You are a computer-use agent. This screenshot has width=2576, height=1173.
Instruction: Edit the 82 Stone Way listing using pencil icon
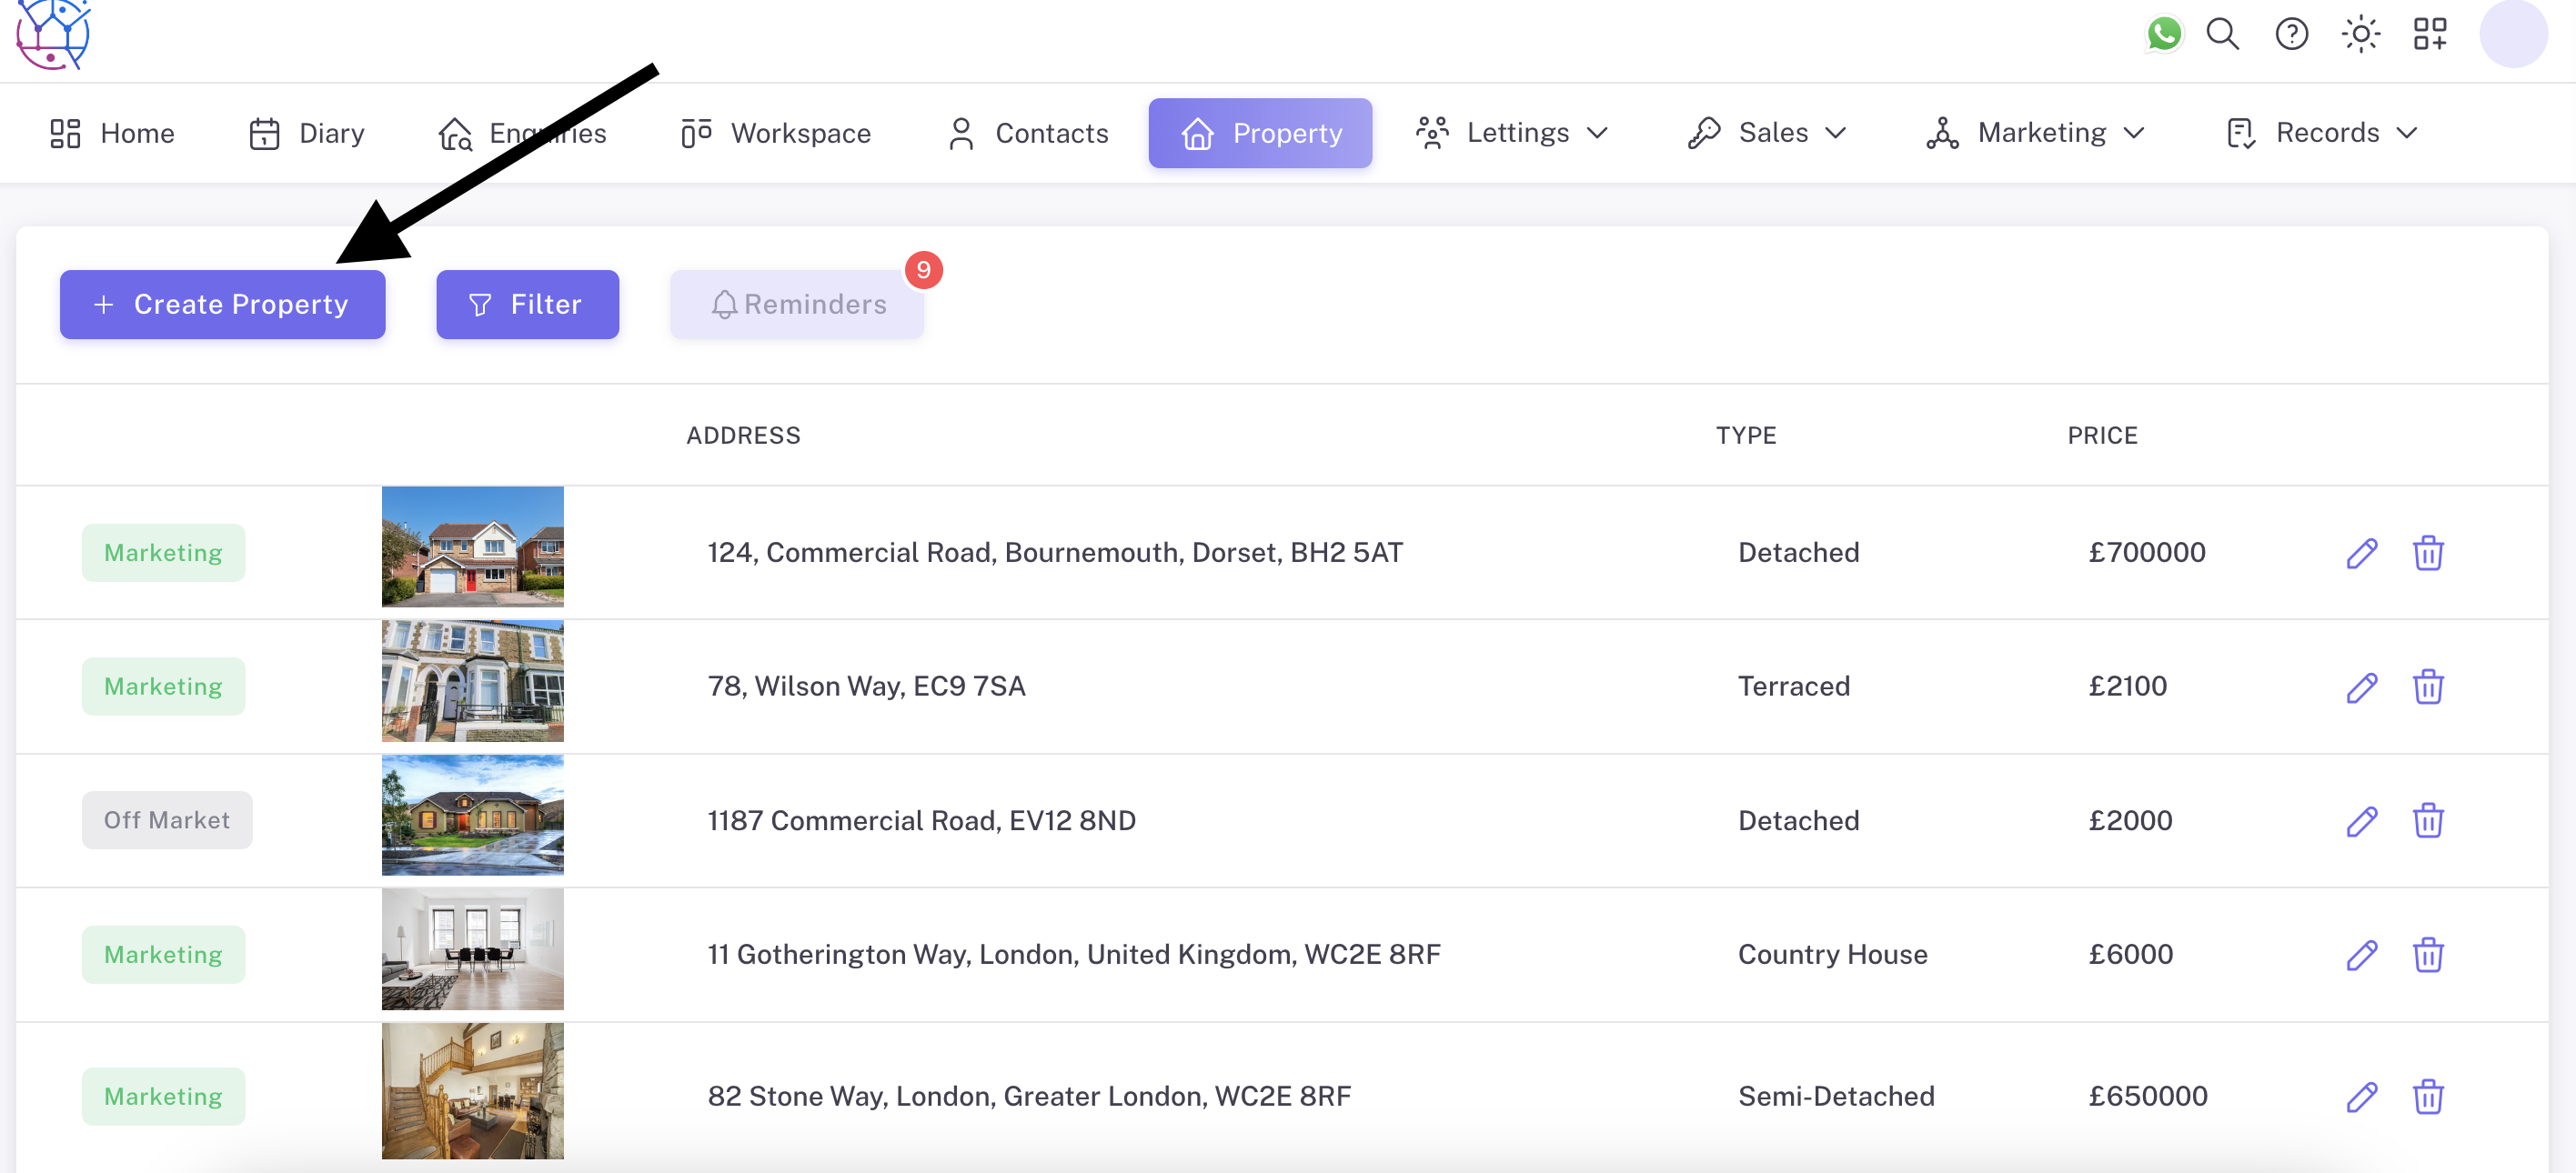tap(2362, 1096)
